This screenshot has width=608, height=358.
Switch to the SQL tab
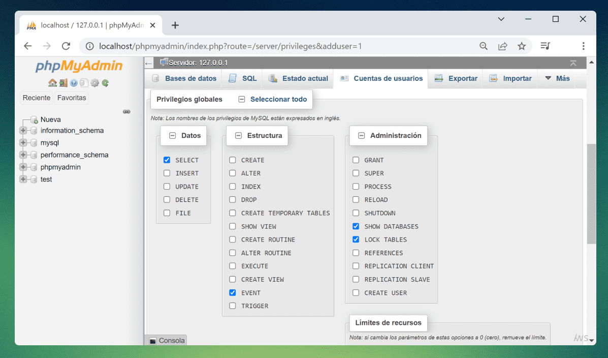tap(243, 78)
